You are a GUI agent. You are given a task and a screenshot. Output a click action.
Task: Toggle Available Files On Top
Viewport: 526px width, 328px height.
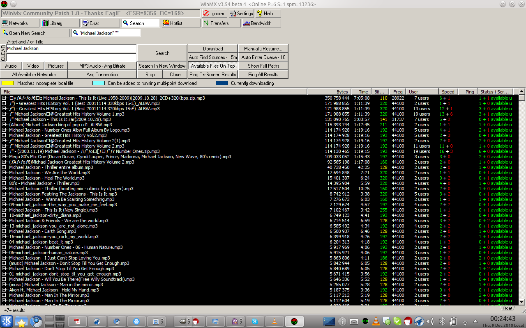[213, 66]
